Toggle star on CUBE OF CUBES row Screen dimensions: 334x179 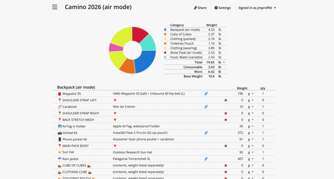226,165
